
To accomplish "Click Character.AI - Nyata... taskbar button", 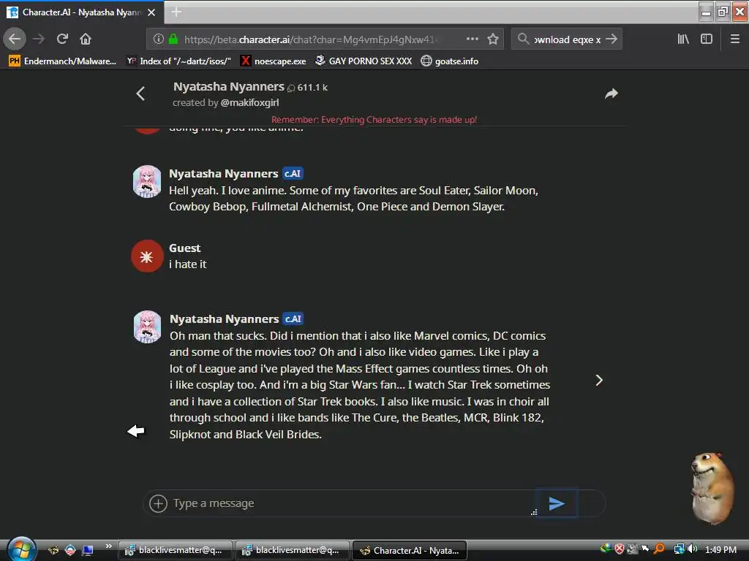I will point(410,551).
